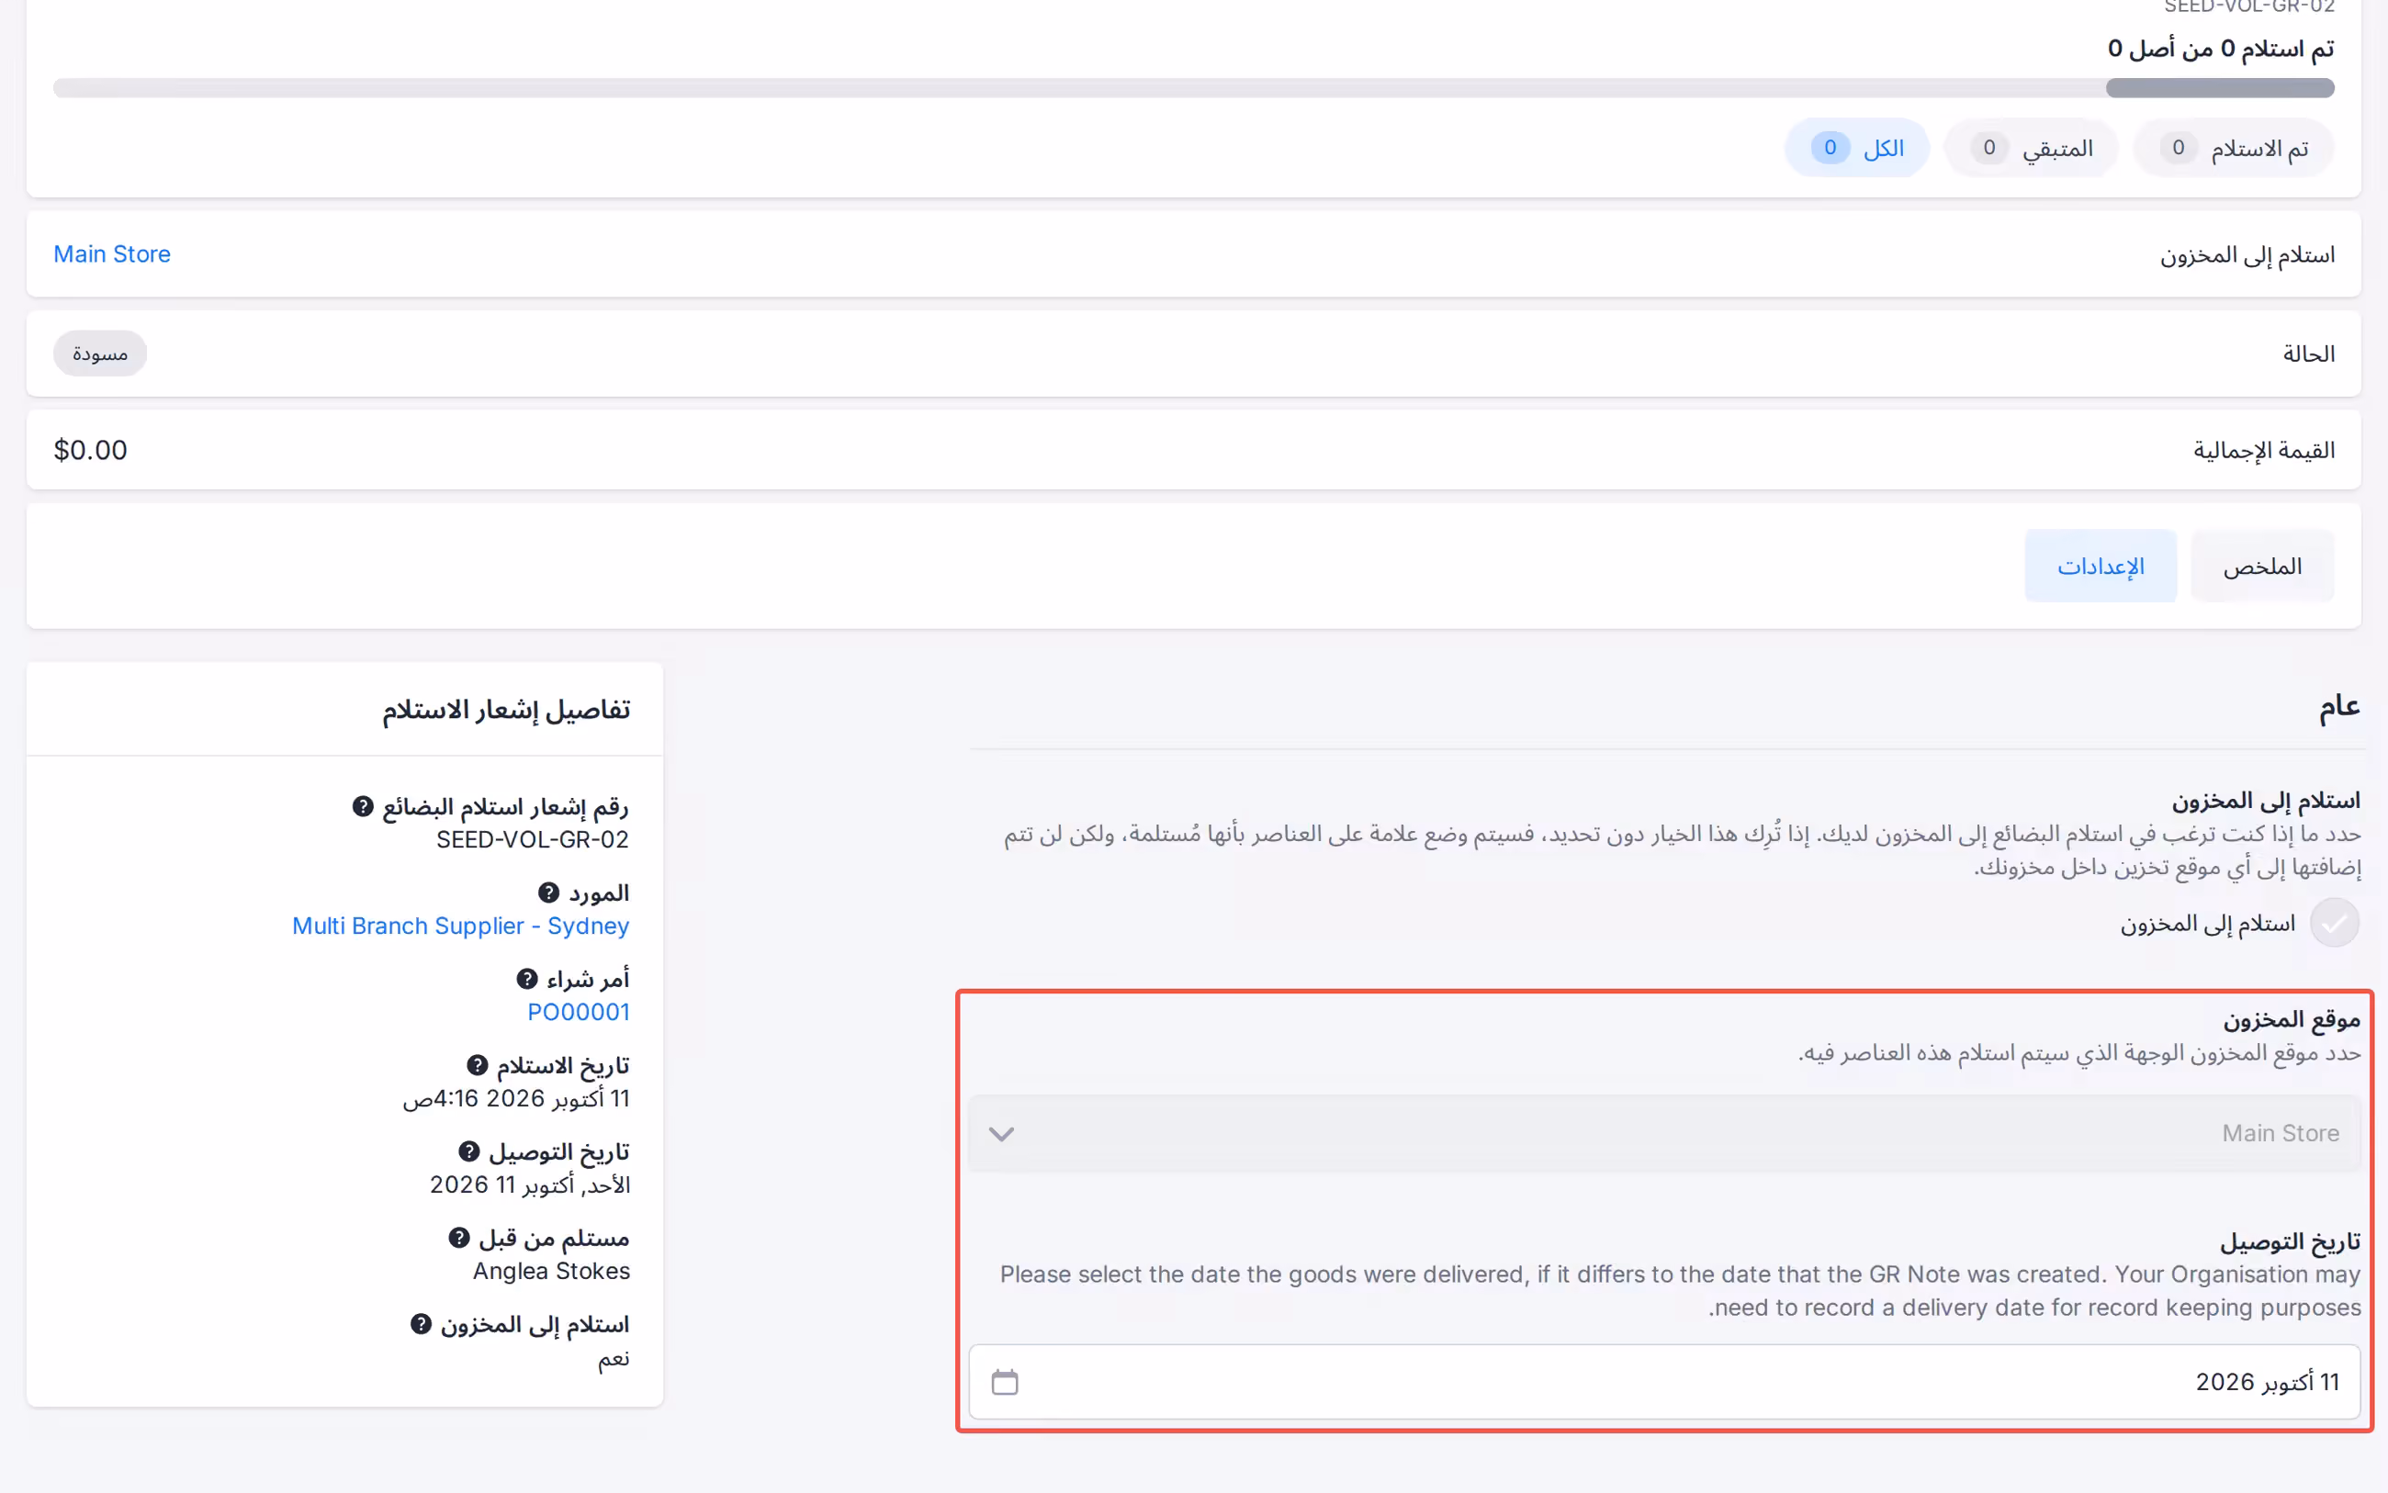Click help icon beside المورد label

(548, 892)
